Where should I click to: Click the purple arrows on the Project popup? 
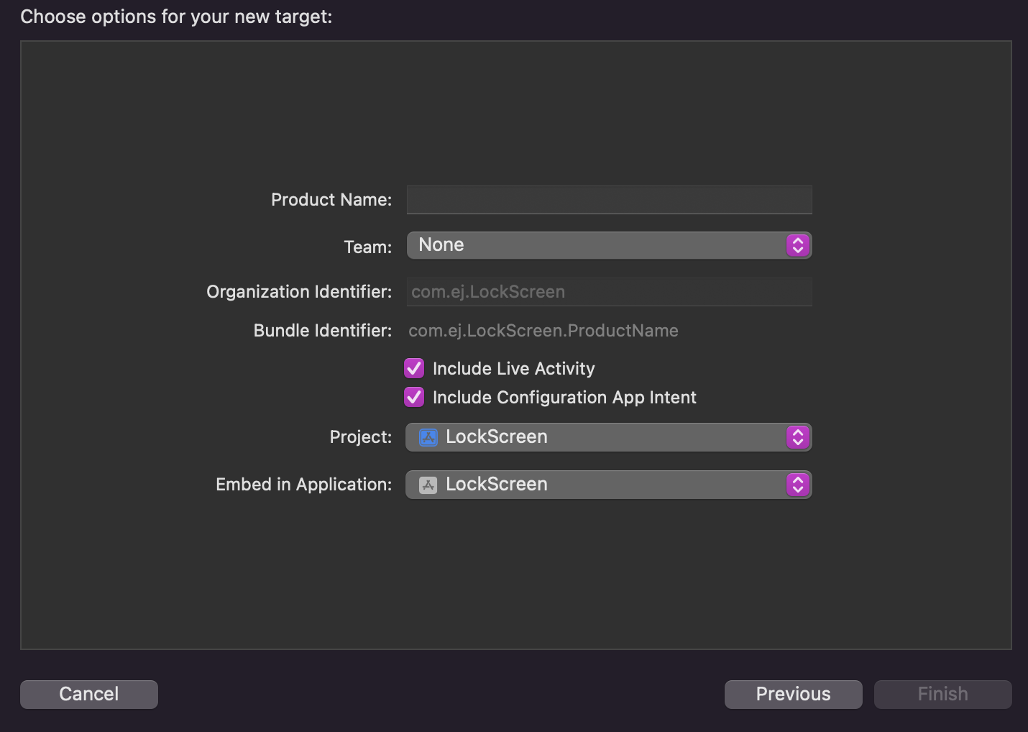pyautogui.click(x=797, y=437)
